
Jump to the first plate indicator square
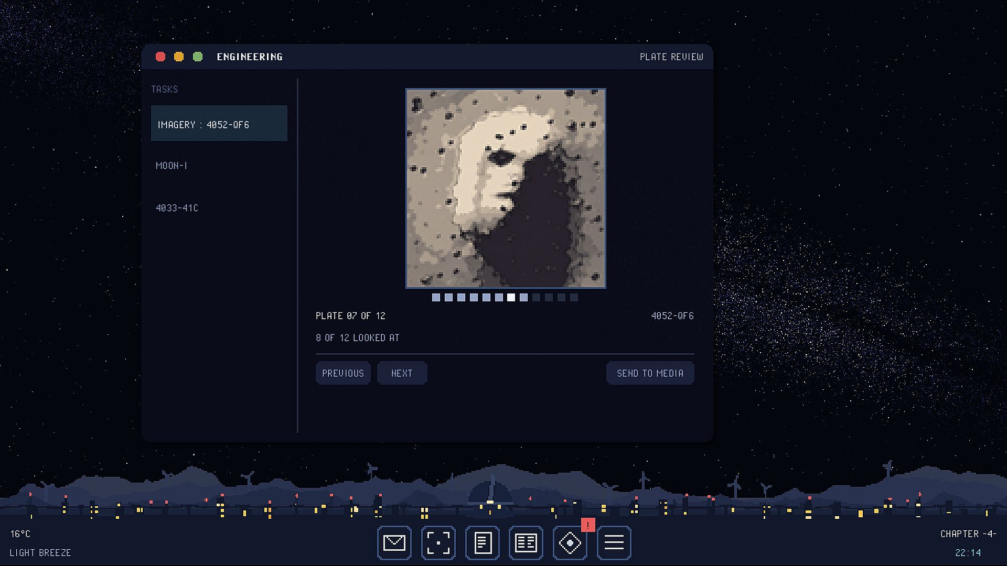436,298
